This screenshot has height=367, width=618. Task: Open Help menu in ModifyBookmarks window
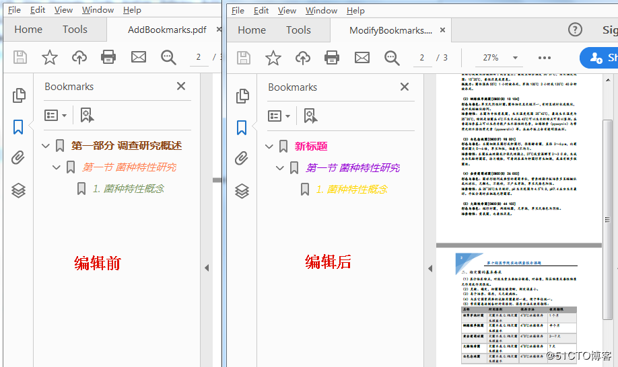[x=355, y=11]
